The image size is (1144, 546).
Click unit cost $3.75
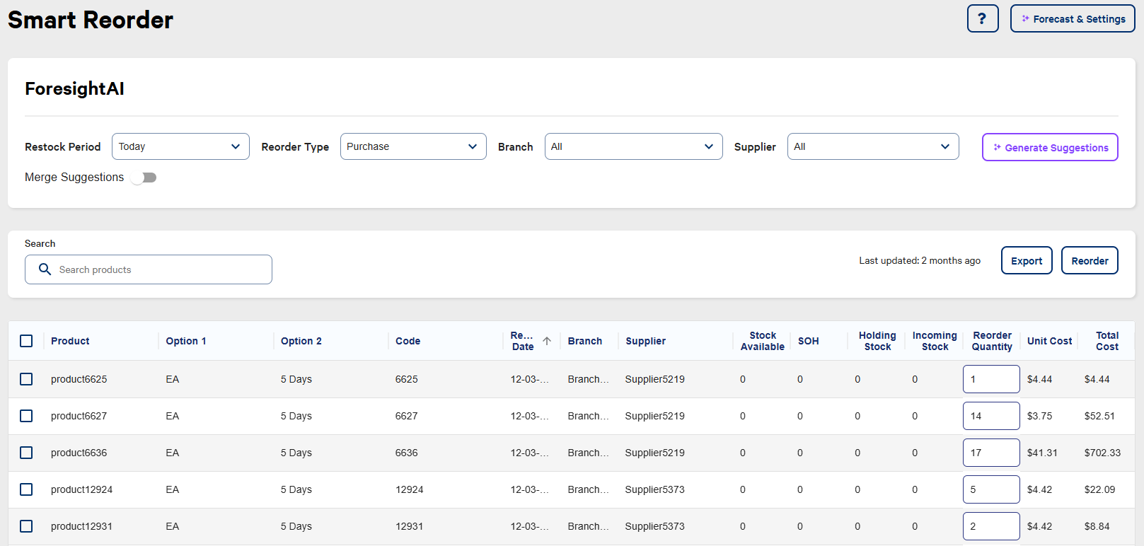coord(1039,416)
